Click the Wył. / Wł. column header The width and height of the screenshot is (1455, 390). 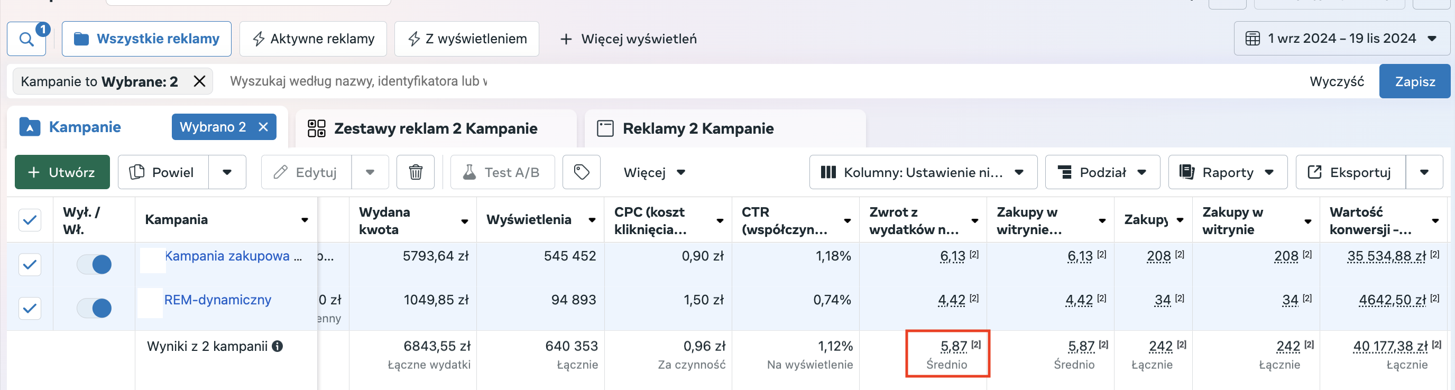[81, 221]
